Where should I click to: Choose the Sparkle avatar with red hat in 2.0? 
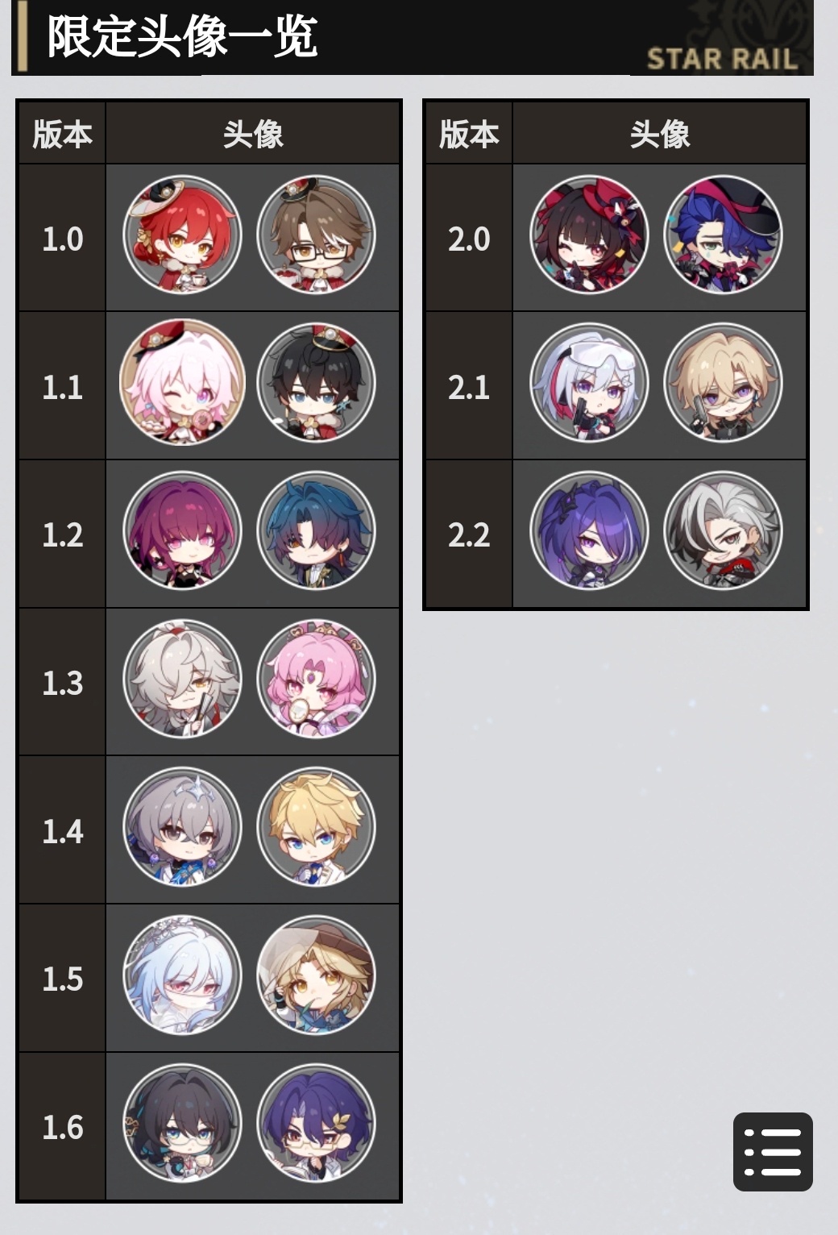point(590,235)
